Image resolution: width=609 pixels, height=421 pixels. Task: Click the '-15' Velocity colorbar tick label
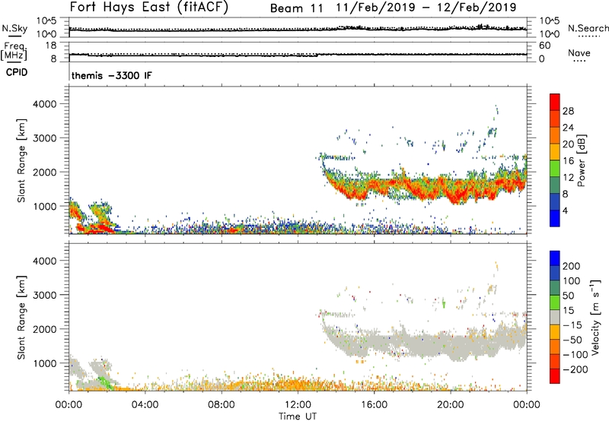click(572, 325)
